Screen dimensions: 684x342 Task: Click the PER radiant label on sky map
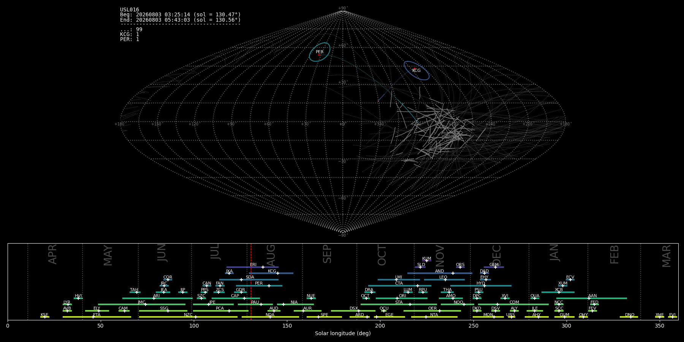[320, 52]
